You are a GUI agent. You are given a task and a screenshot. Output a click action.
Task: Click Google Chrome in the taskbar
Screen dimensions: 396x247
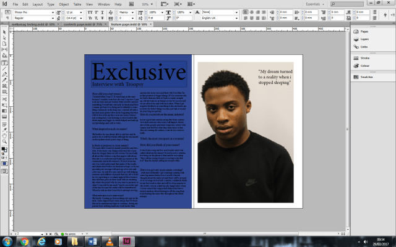24,241
